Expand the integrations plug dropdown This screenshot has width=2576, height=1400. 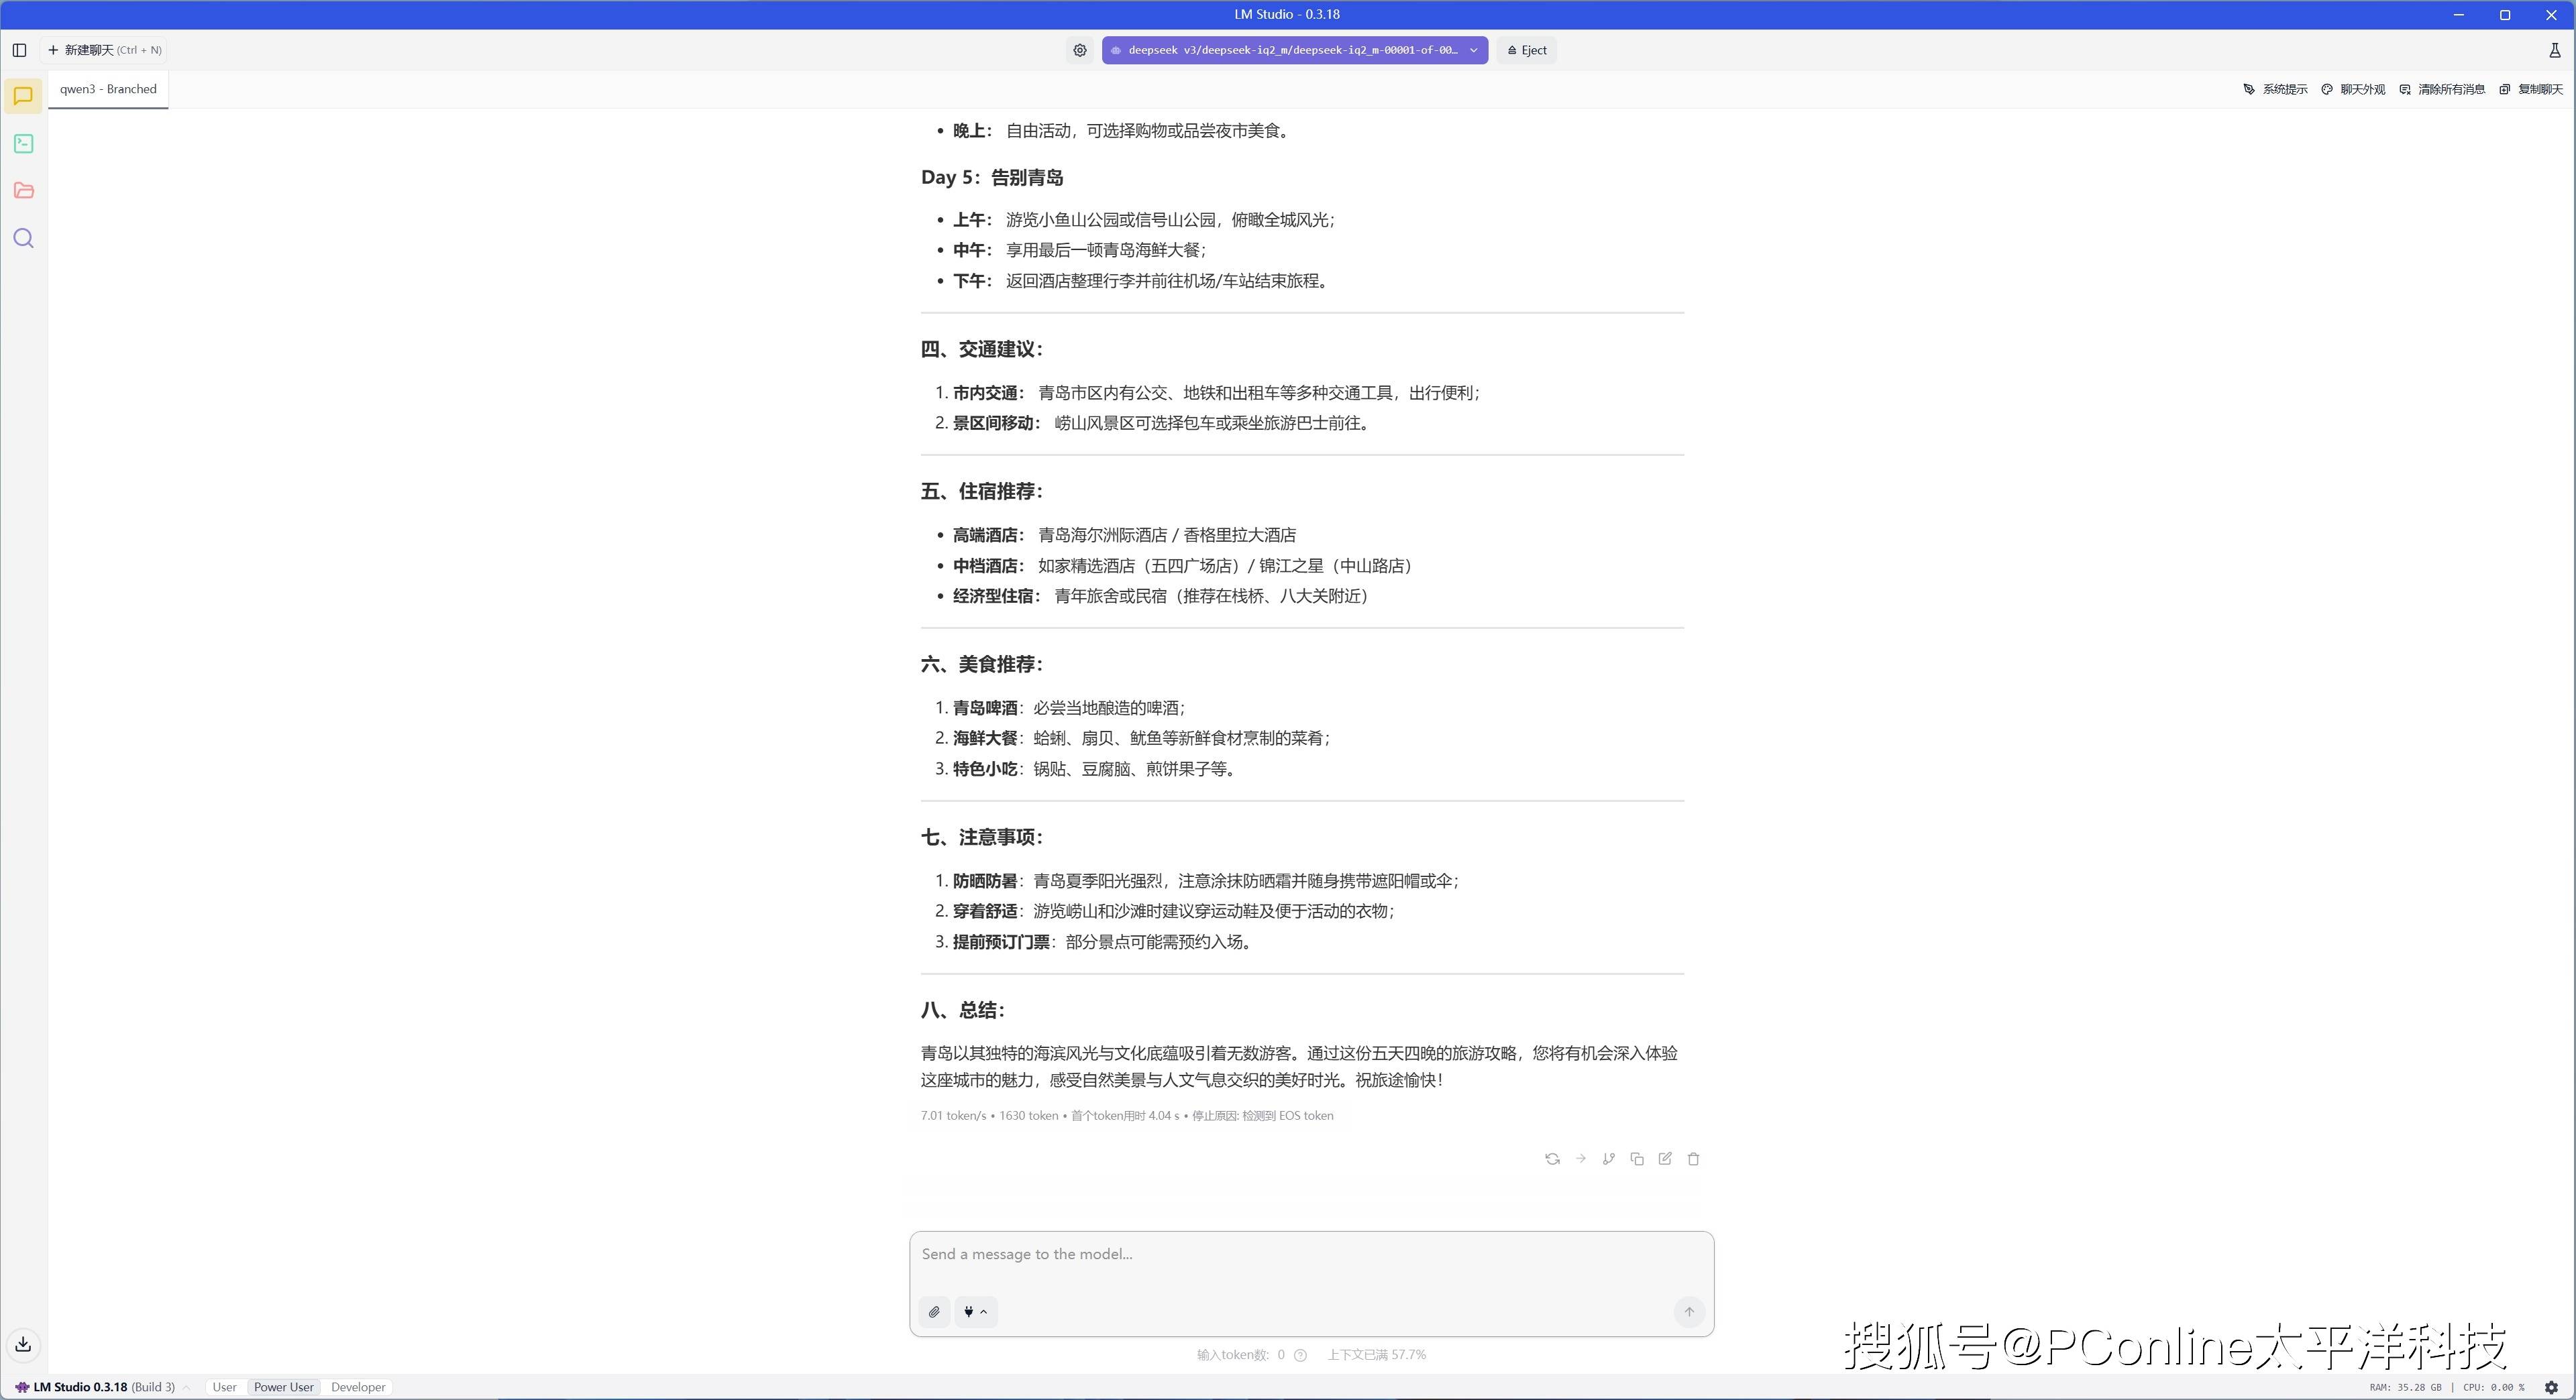click(x=975, y=1312)
